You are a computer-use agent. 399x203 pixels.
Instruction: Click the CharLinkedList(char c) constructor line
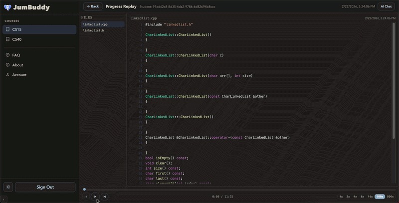click(x=185, y=55)
